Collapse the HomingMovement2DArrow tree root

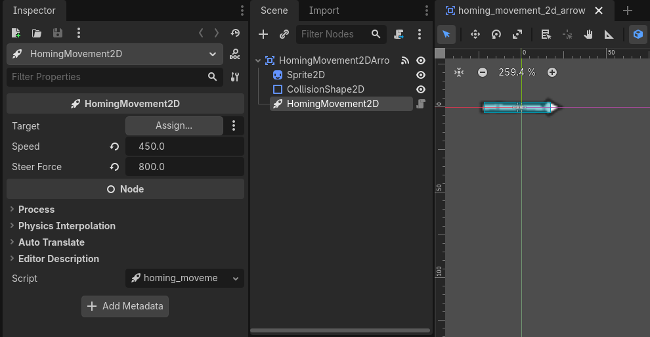point(258,60)
